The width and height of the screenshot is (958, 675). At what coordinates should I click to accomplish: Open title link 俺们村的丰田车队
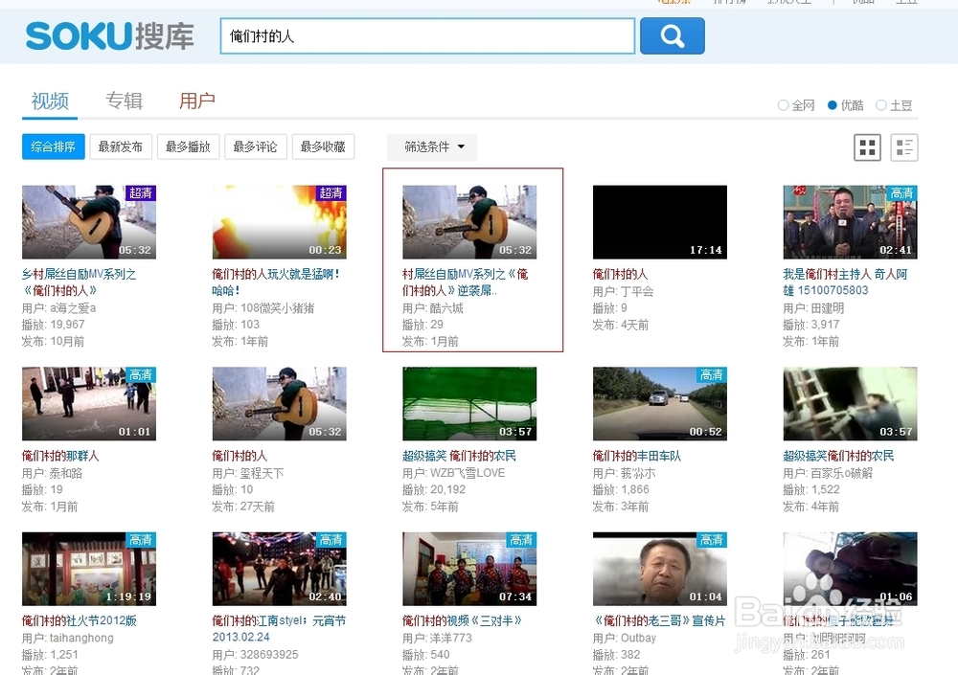(x=637, y=456)
